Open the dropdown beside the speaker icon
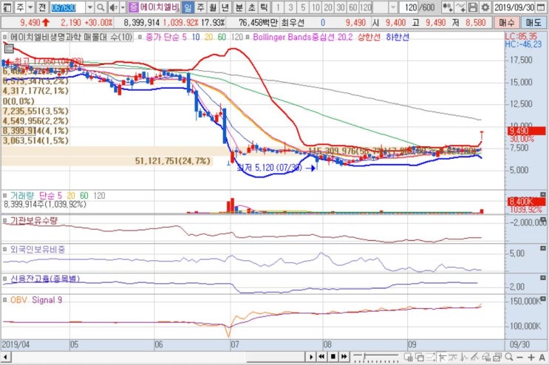Image resolution: width=549 pixels, height=365 pixels. (123, 7)
